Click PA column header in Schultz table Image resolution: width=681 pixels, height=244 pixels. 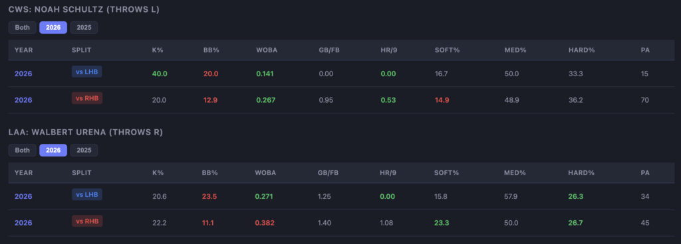(x=645, y=50)
